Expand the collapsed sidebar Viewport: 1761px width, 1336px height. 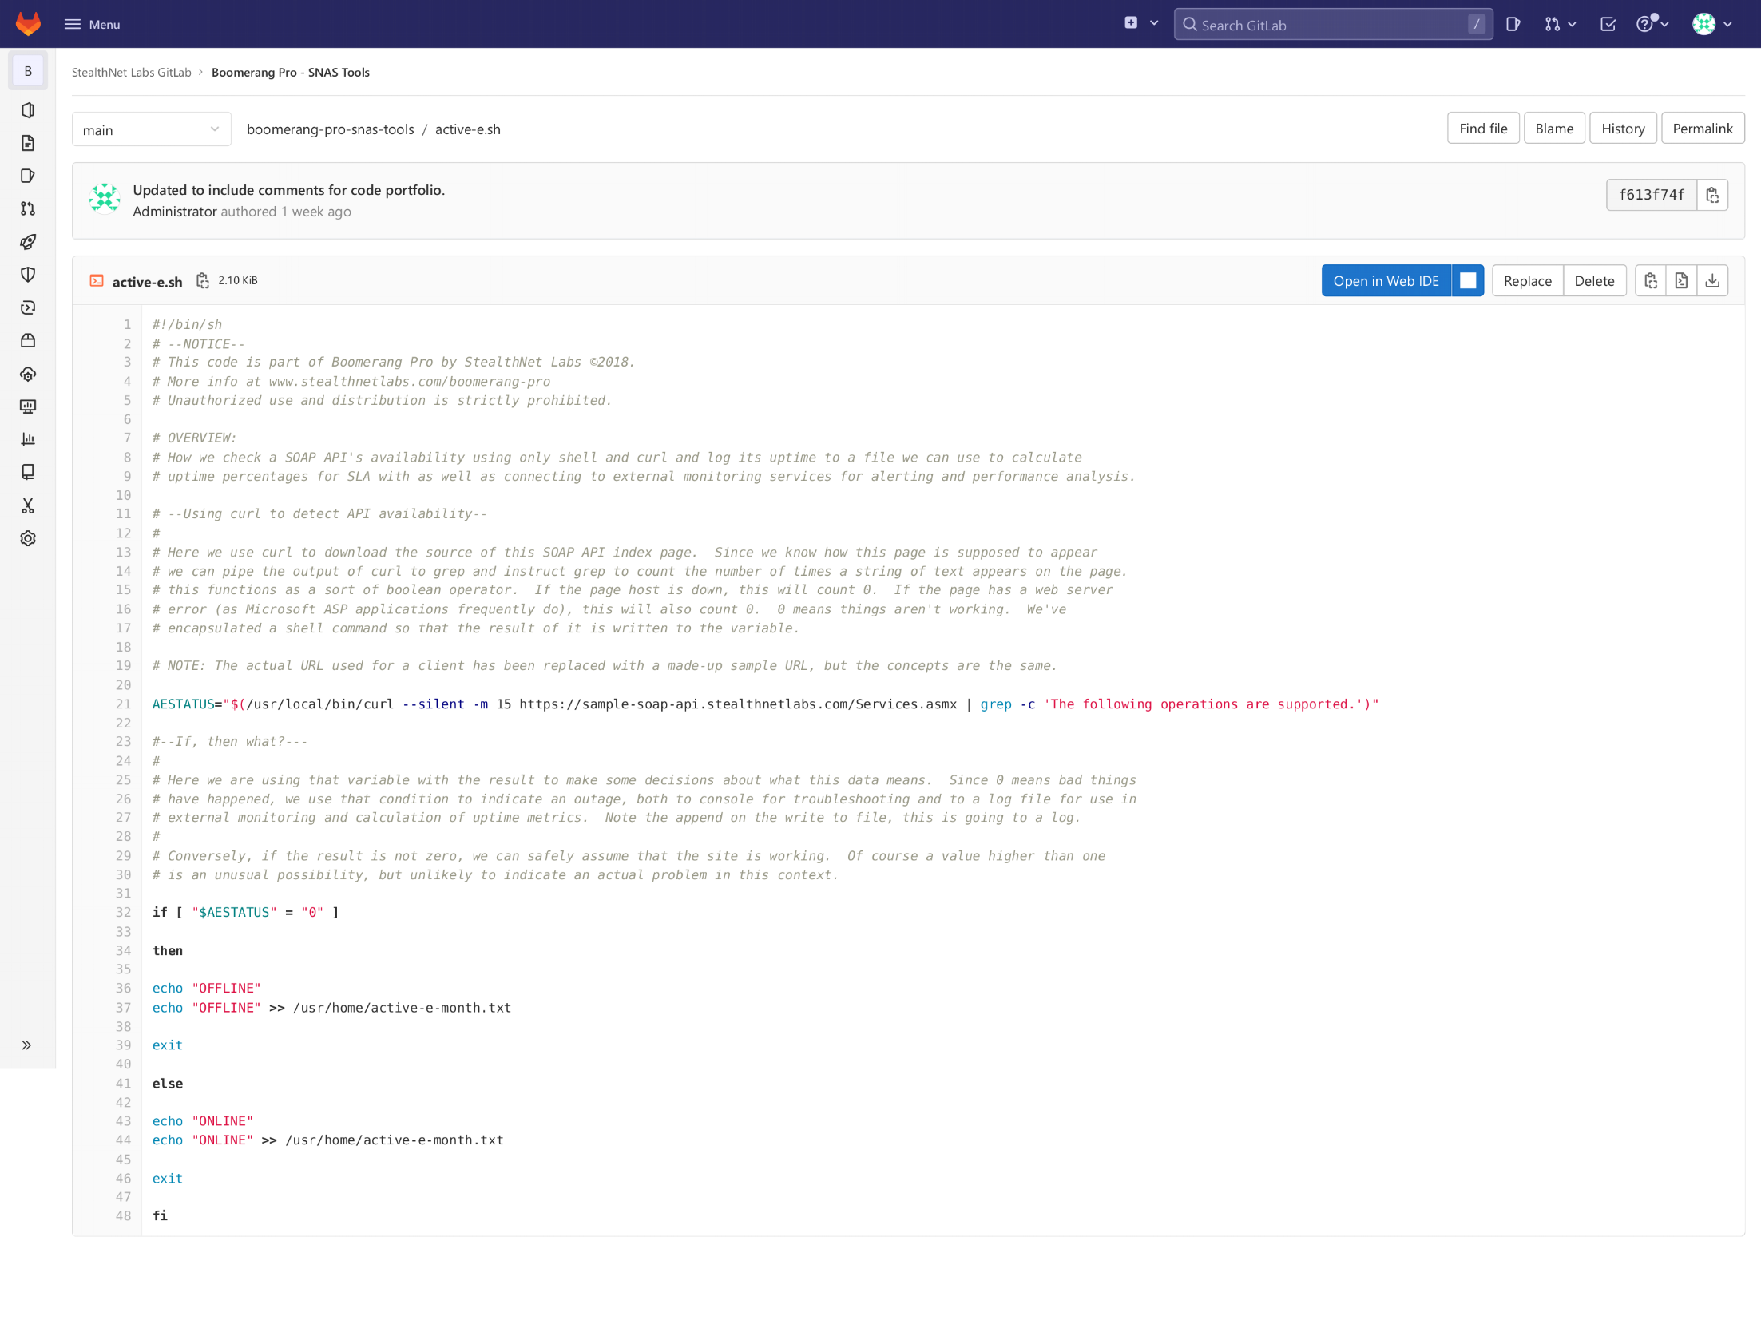click(x=27, y=1045)
